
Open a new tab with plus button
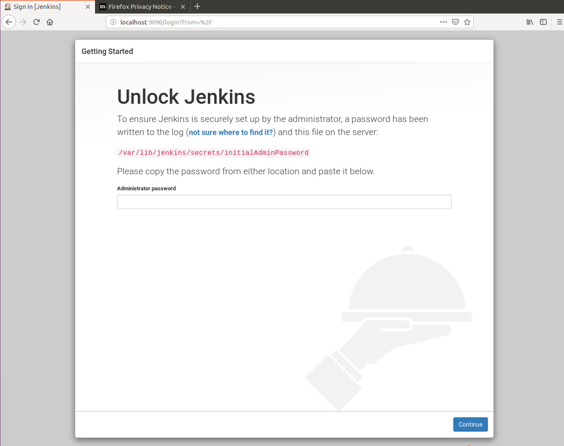point(197,6)
